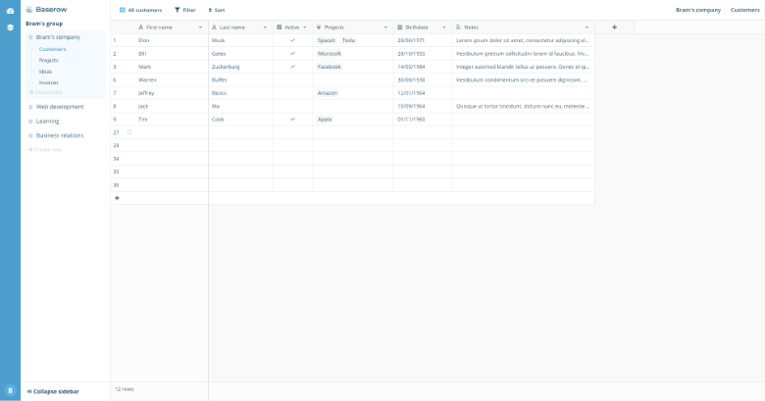
Task: Select the Zuckerburg last name cell
Action: [241, 67]
